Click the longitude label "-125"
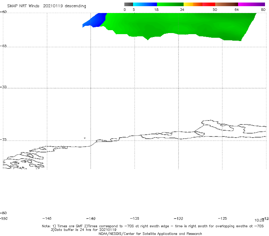 222,219
